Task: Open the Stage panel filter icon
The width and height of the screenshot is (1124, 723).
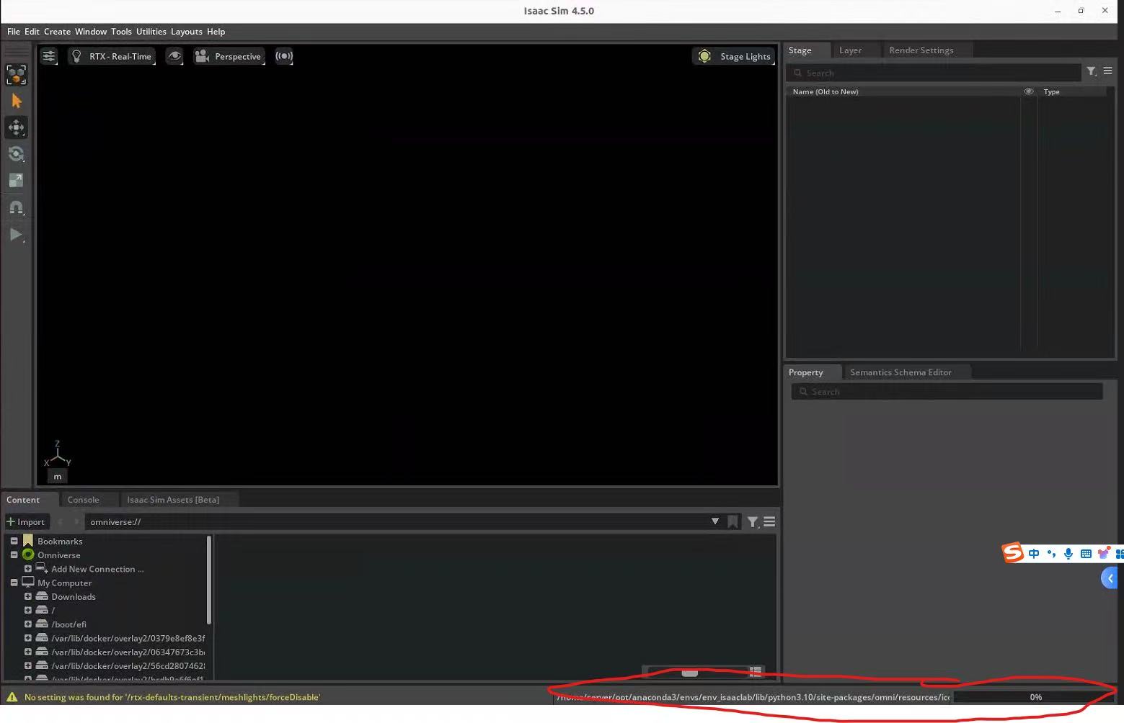Action: (1092, 71)
